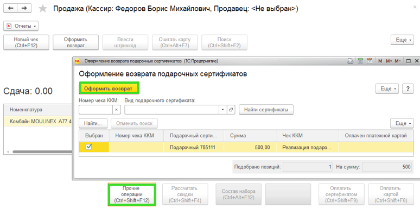The width and height of the screenshot is (420, 208).
Task: Click the Отменить поиск button
Action: coord(134,123)
